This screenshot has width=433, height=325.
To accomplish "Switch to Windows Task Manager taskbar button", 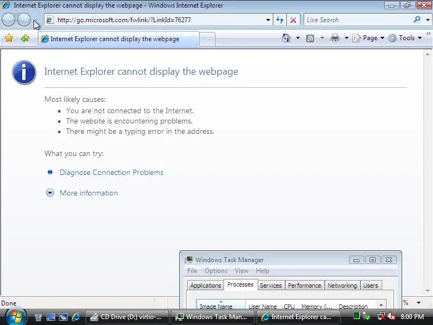I will pos(212,317).
